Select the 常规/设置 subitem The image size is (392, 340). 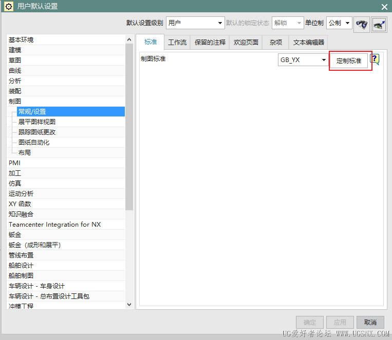click(x=71, y=112)
